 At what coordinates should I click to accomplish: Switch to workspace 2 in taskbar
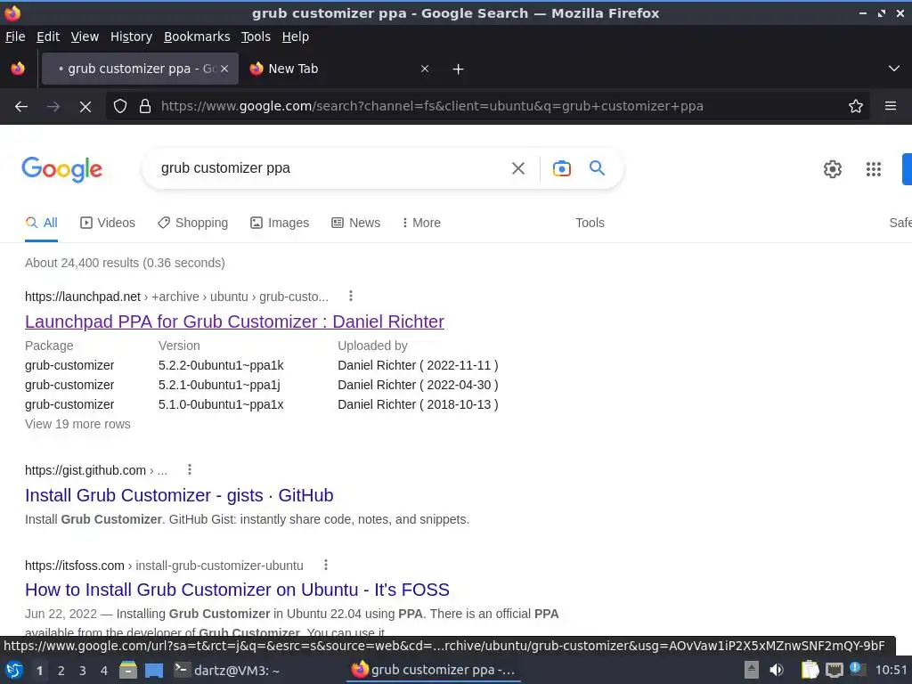(x=61, y=671)
